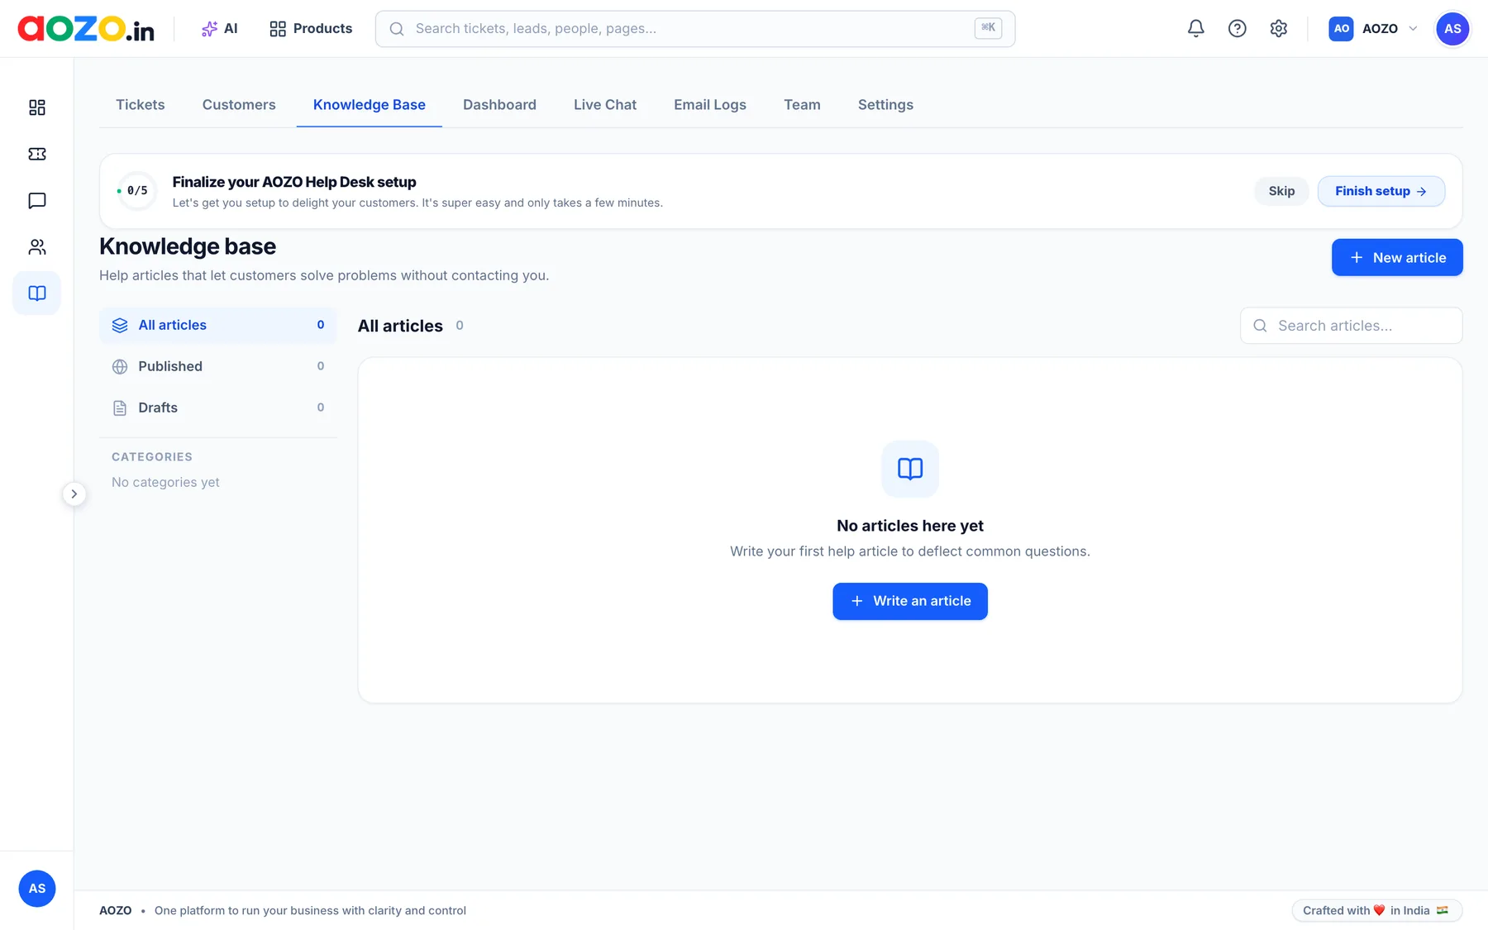Click the book icon in empty state
The image size is (1488, 930).
pos(910,469)
